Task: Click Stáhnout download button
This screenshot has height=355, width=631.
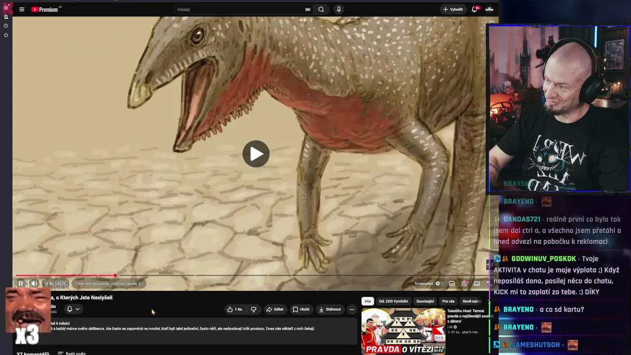Action: [330, 309]
